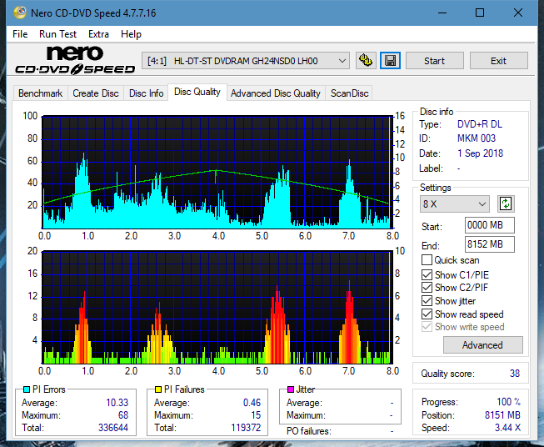Click the PI Errors maximum 68
The width and height of the screenshot is (544, 447).
click(123, 414)
